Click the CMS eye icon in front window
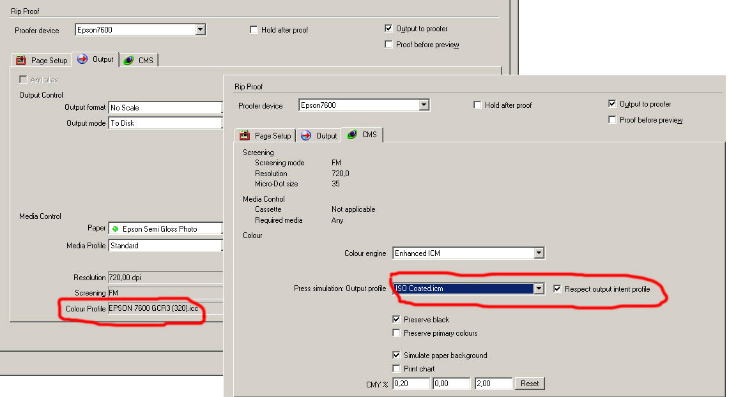This screenshot has height=397, width=729. point(352,134)
